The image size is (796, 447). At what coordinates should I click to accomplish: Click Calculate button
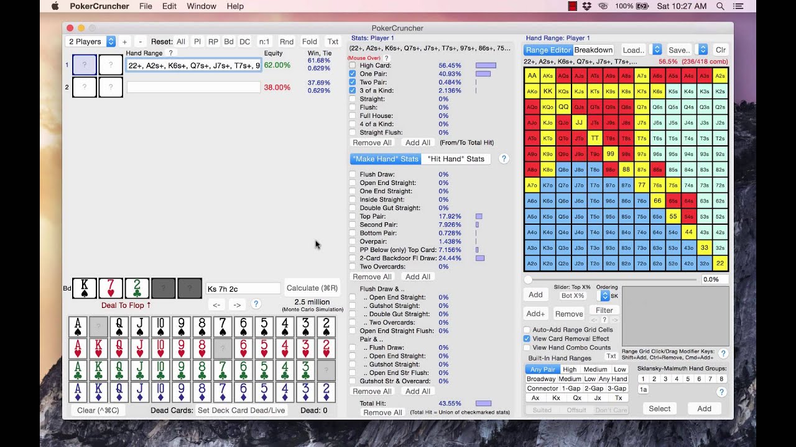click(312, 288)
